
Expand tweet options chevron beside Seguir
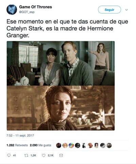(x=126, y=10)
